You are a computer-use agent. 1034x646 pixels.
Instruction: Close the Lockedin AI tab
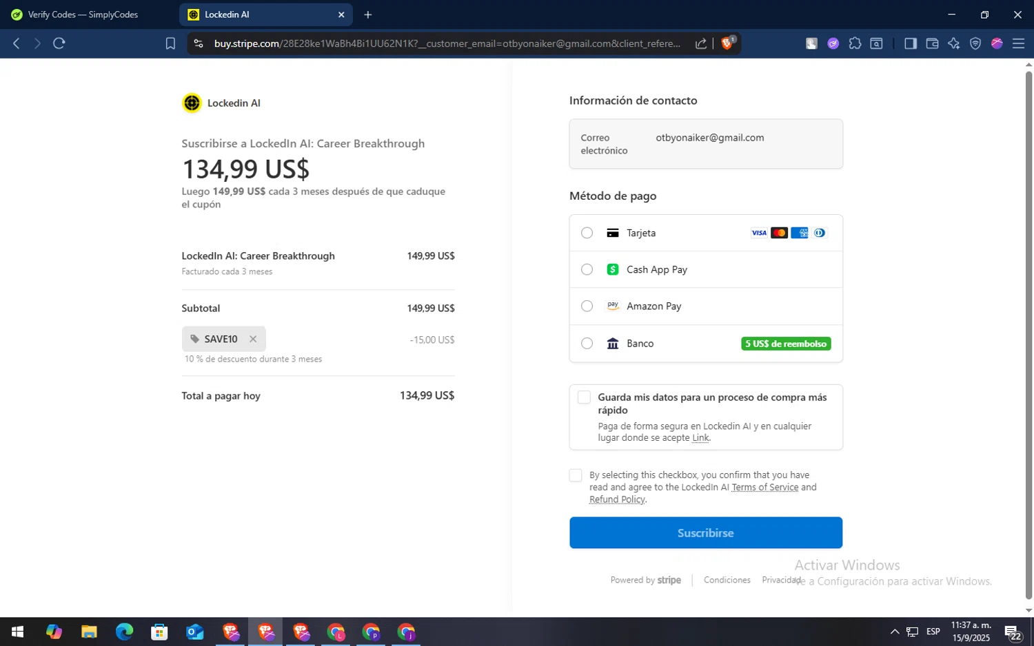(x=341, y=14)
